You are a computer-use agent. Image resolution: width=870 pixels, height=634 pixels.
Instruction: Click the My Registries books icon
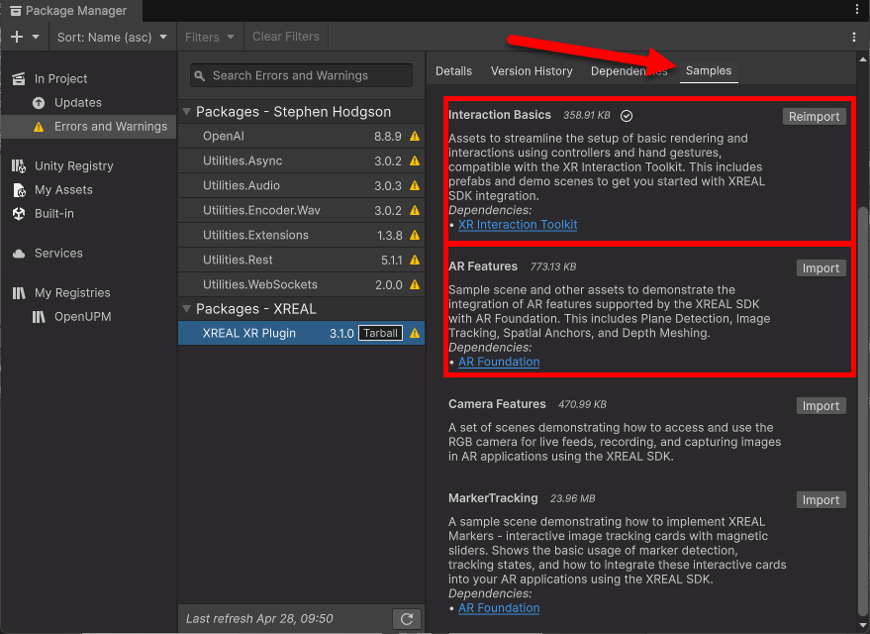[x=19, y=293]
